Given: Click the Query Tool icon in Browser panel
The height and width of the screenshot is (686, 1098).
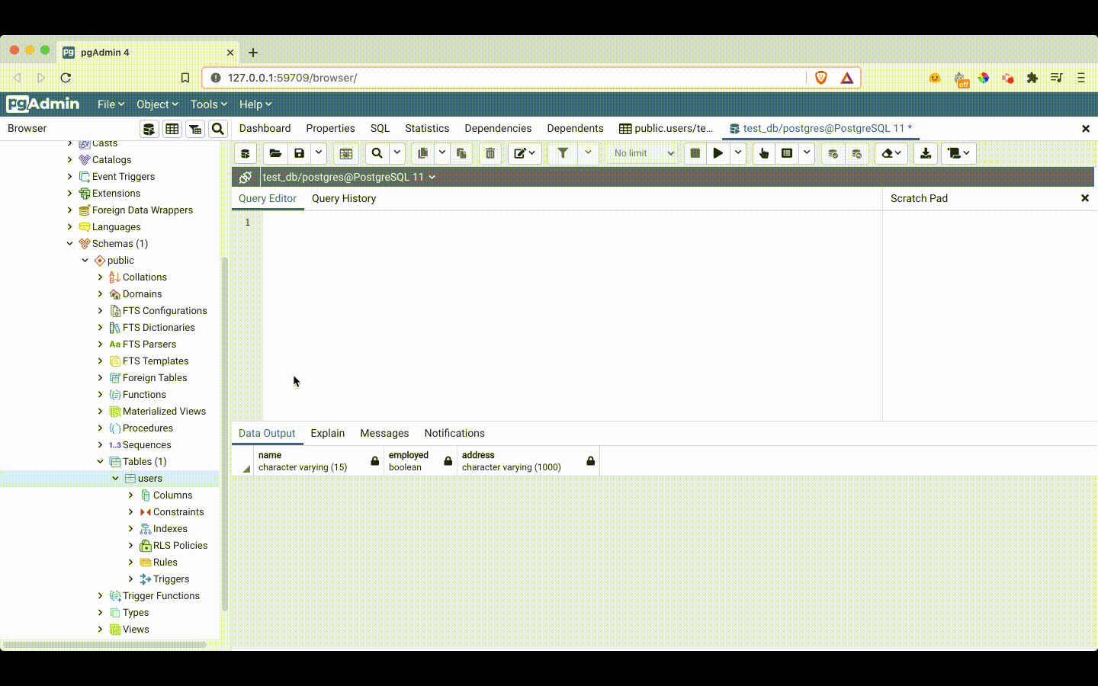Looking at the screenshot, I should (149, 129).
